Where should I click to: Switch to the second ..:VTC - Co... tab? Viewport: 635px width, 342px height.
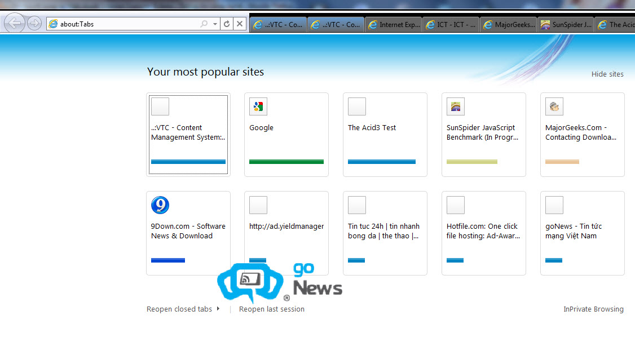coord(336,25)
